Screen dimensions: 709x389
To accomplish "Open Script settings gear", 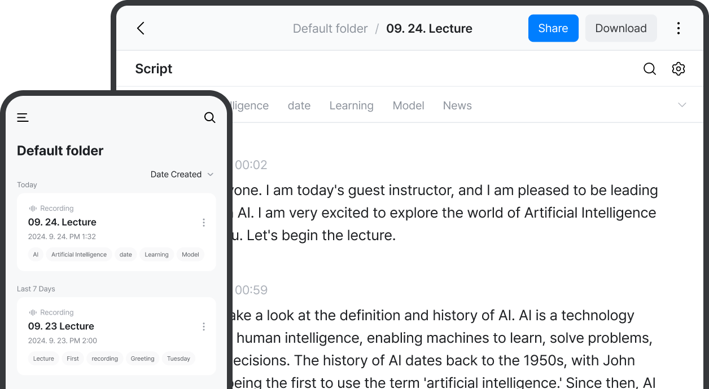I will [x=678, y=69].
